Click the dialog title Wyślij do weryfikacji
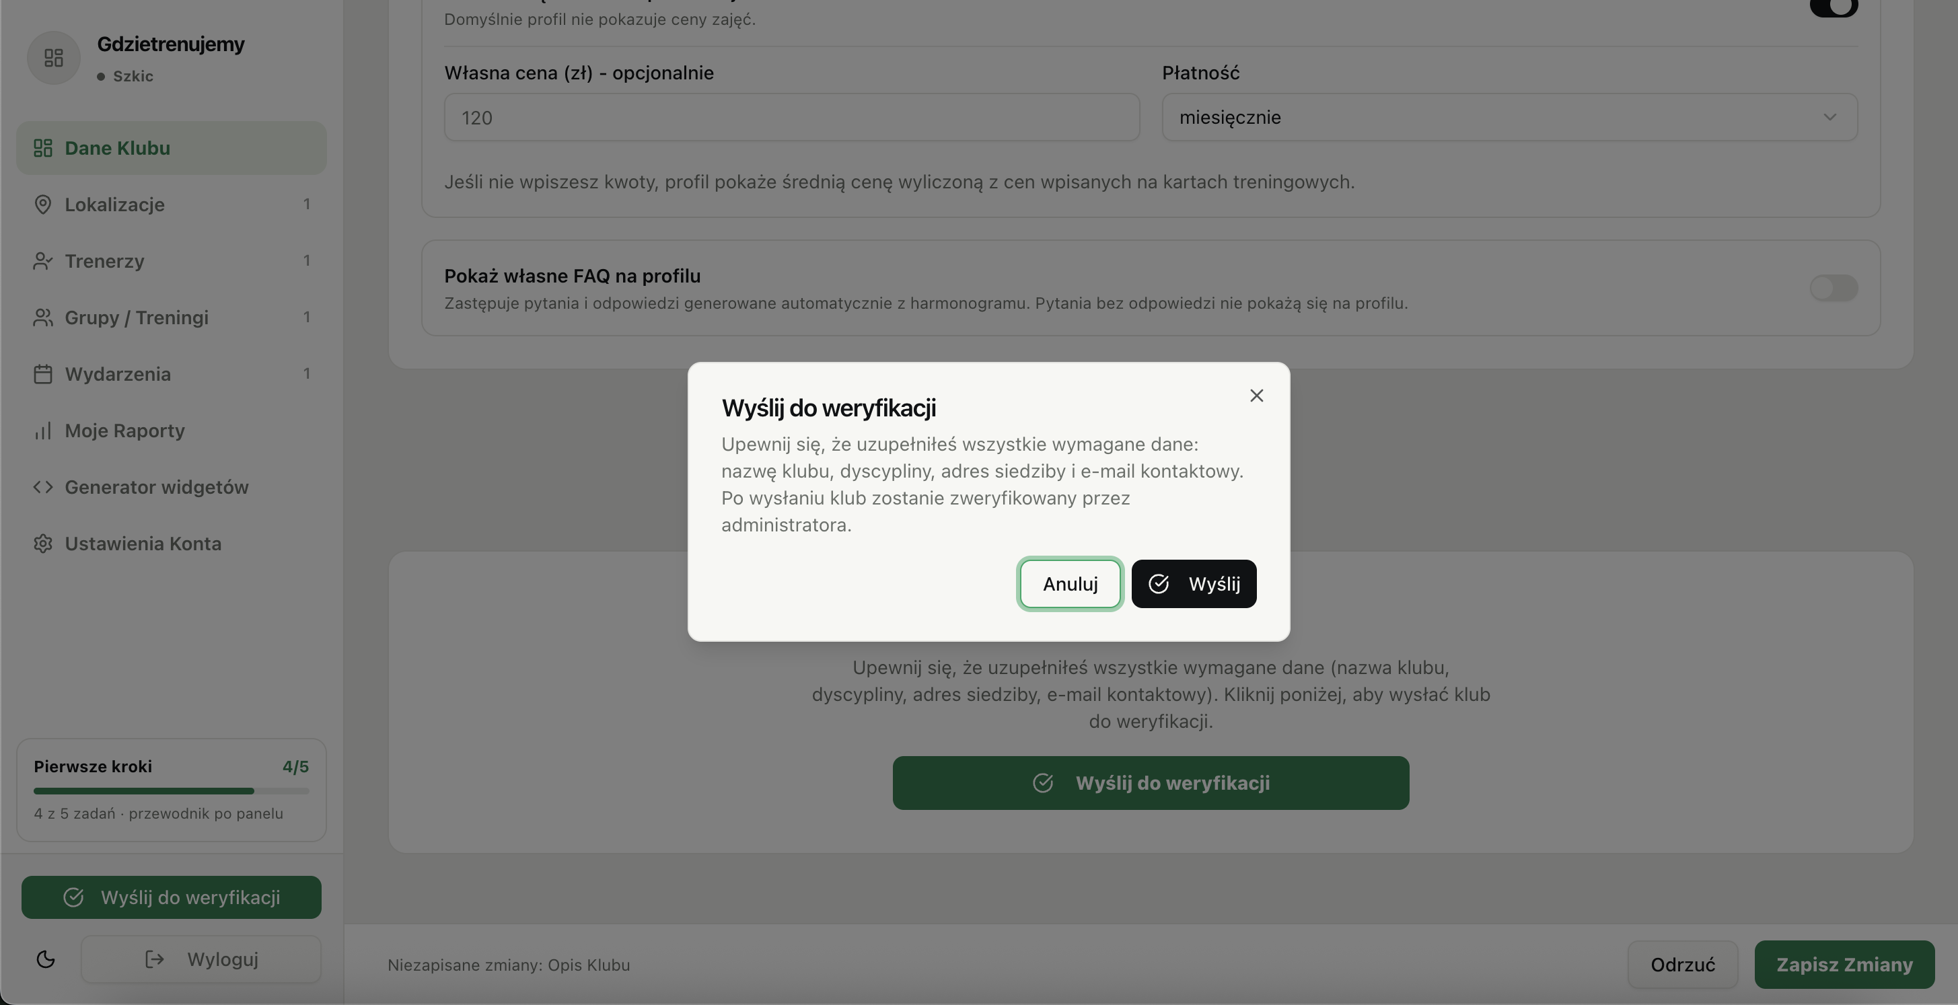This screenshot has width=1958, height=1005. pyautogui.click(x=828, y=408)
